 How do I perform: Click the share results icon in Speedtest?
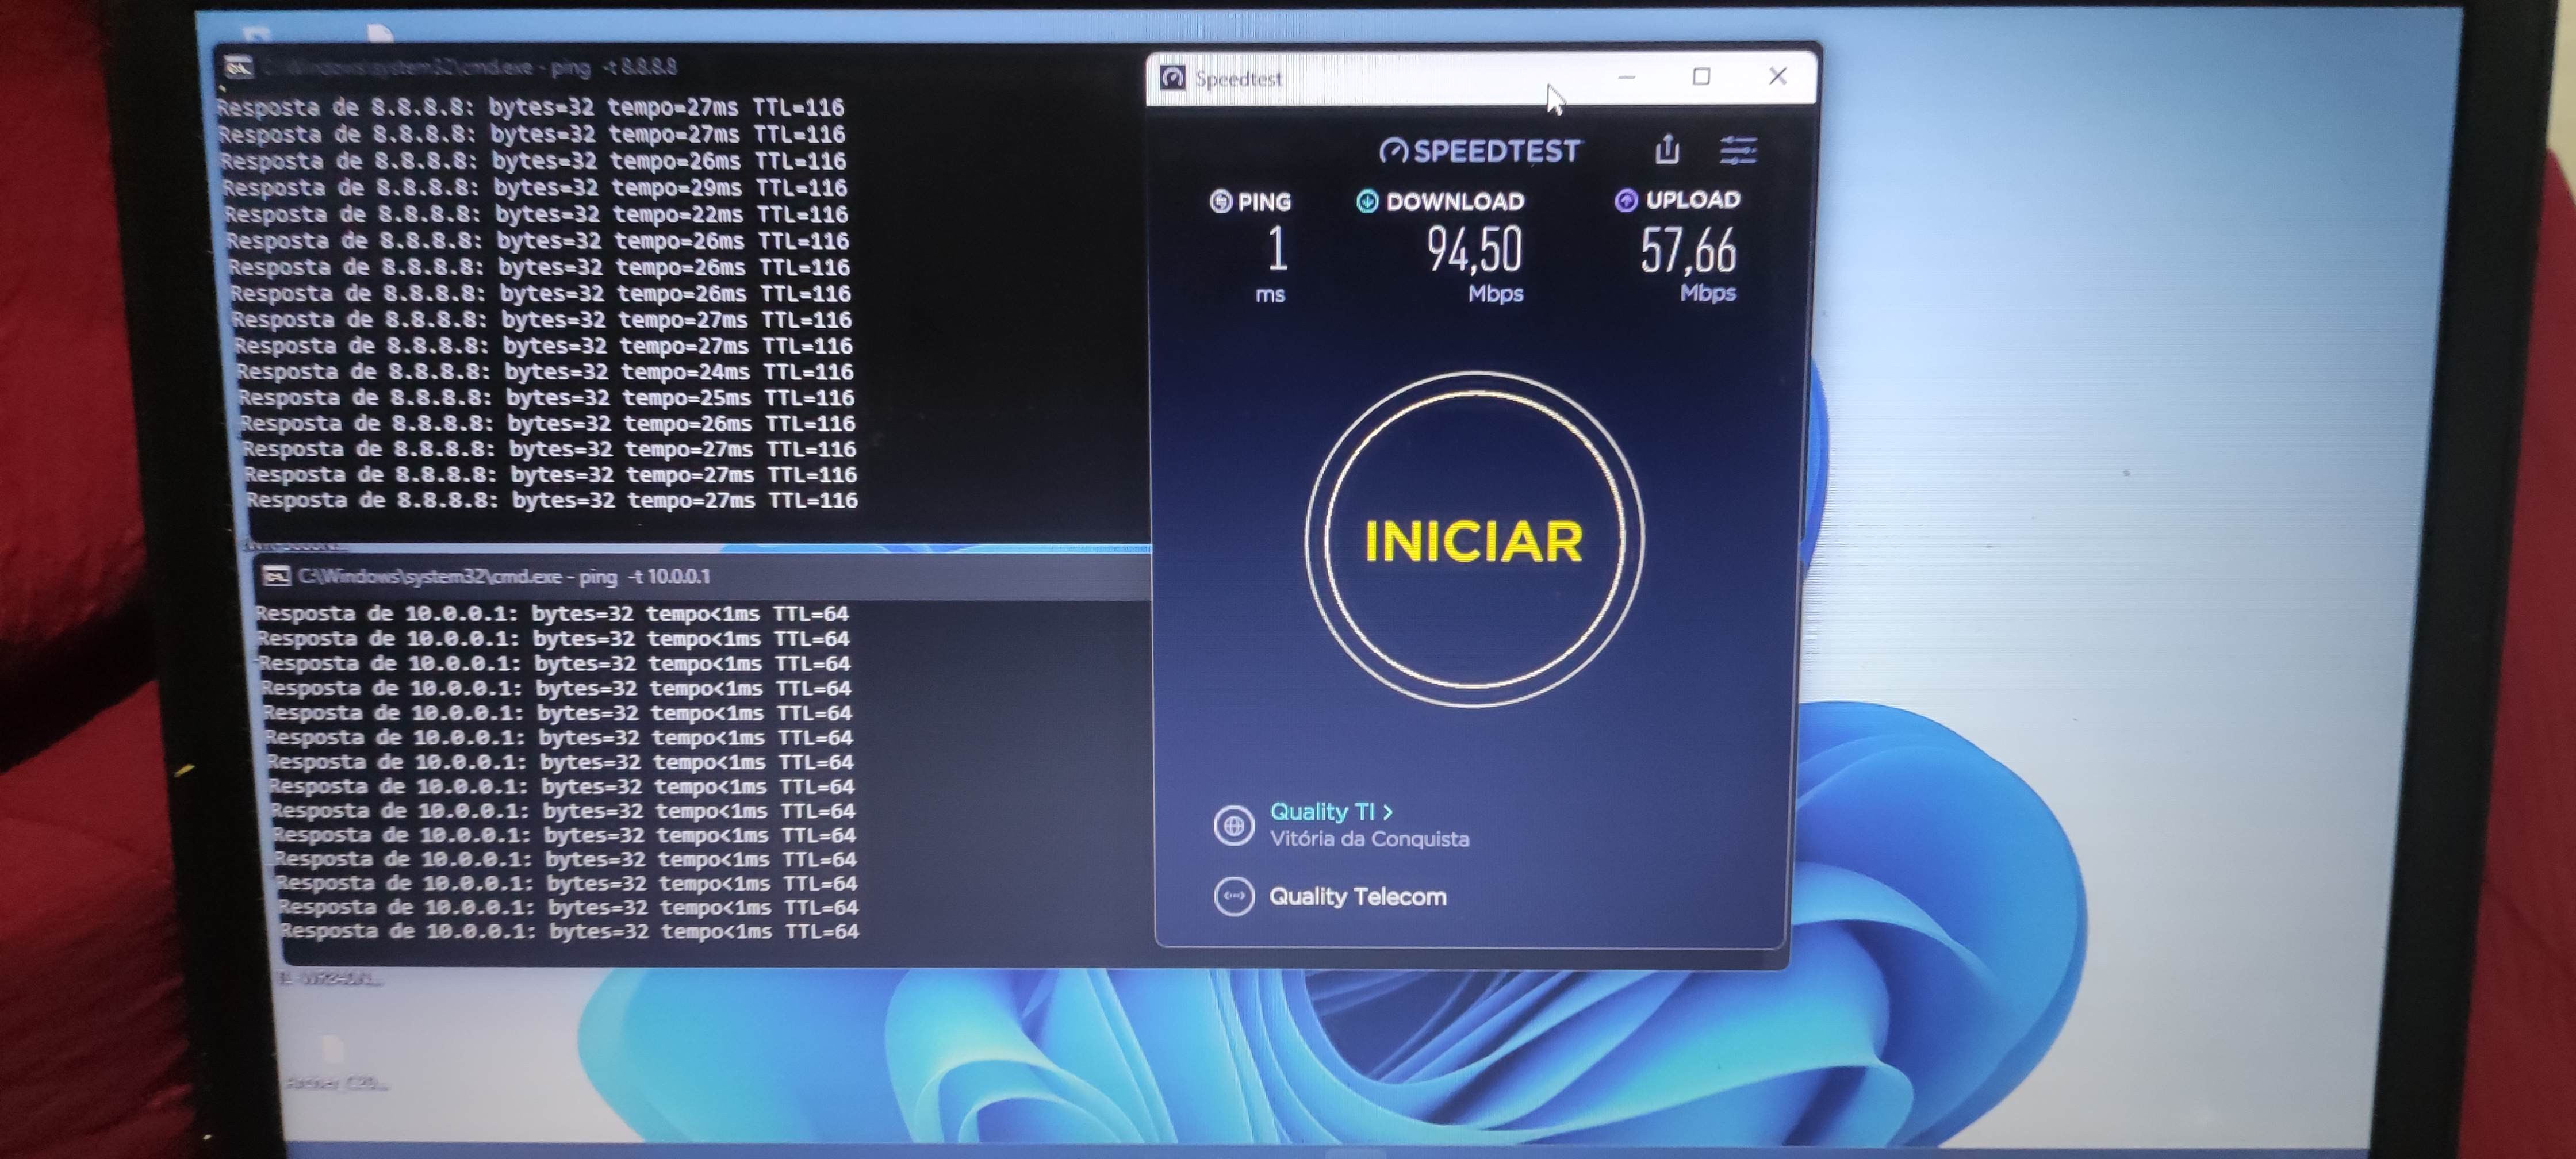(x=1666, y=150)
